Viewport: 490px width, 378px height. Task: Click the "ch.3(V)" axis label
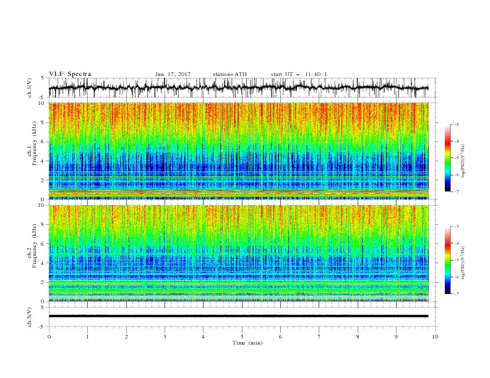pyautogui.click(x=30, y=317)
